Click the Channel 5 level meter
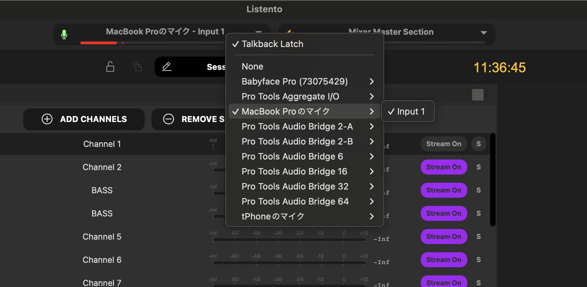 (289, 240)
